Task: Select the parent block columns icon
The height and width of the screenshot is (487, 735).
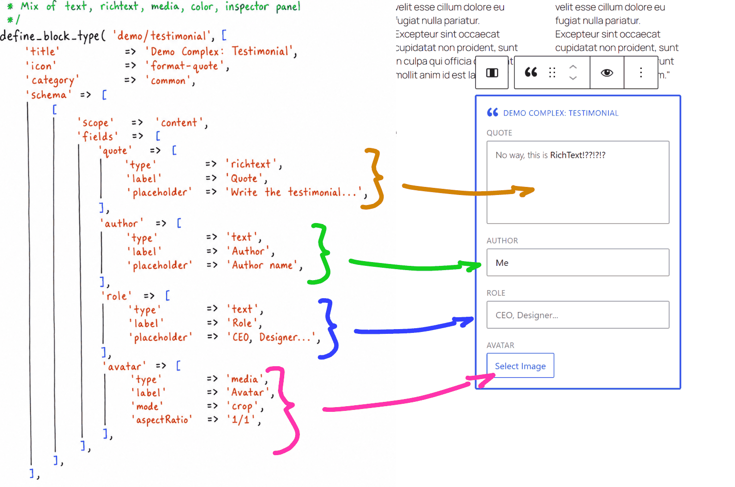Action: click(492, 73)
